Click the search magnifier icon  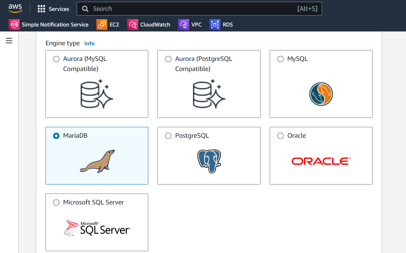(85, 9)
